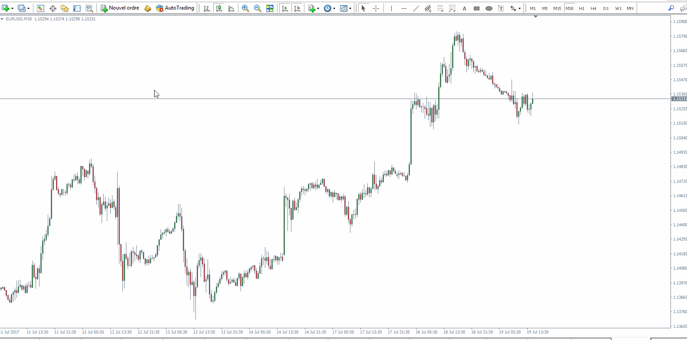Click the 1.15790 price axis label
The height and width of the screenshot is (340, 687).
click(680, 36)
